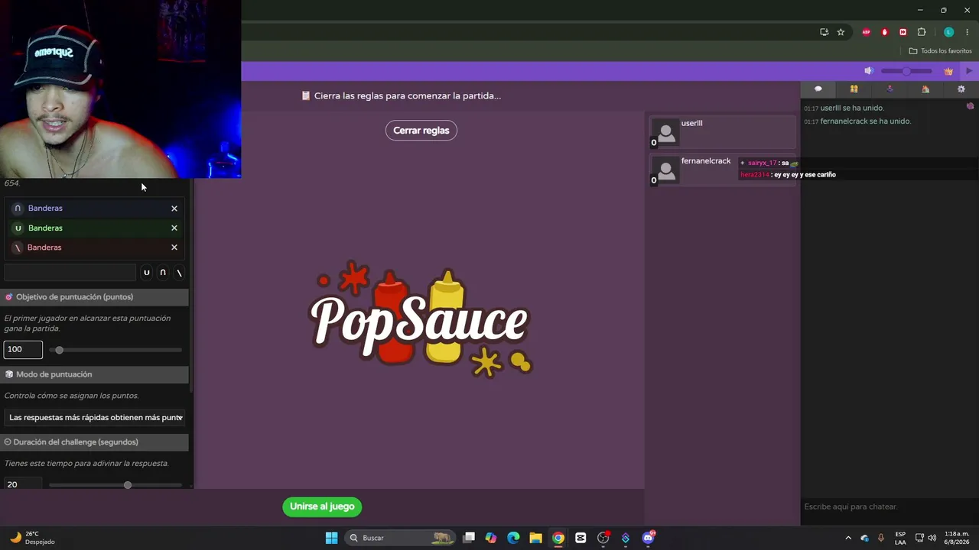Click the Duración del challenge section header

94,442
